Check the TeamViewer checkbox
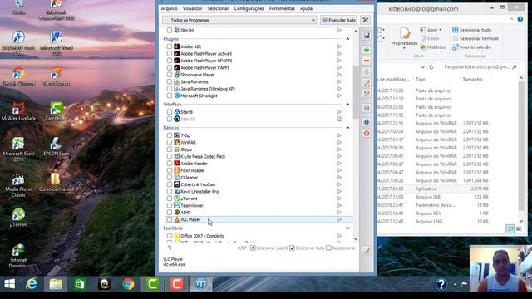532x299 pixels. point(170,205)
